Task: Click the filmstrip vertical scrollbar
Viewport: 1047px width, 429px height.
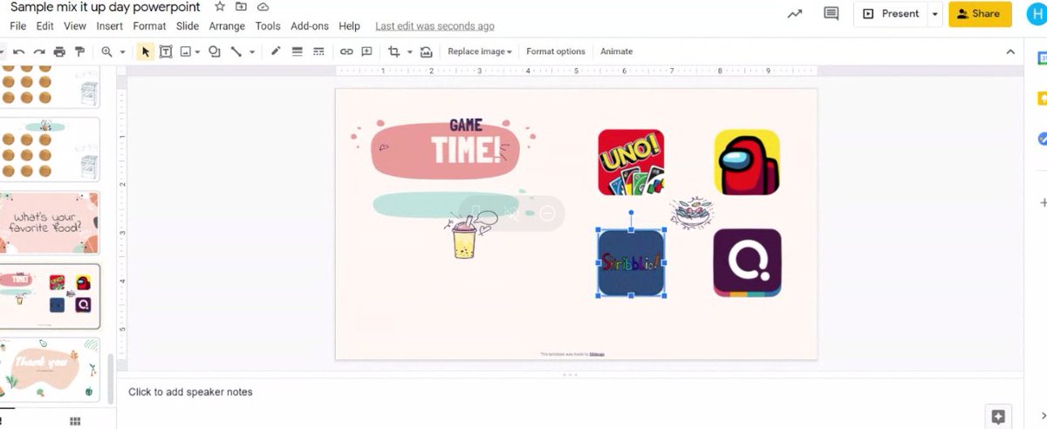Action: (112, 377)
